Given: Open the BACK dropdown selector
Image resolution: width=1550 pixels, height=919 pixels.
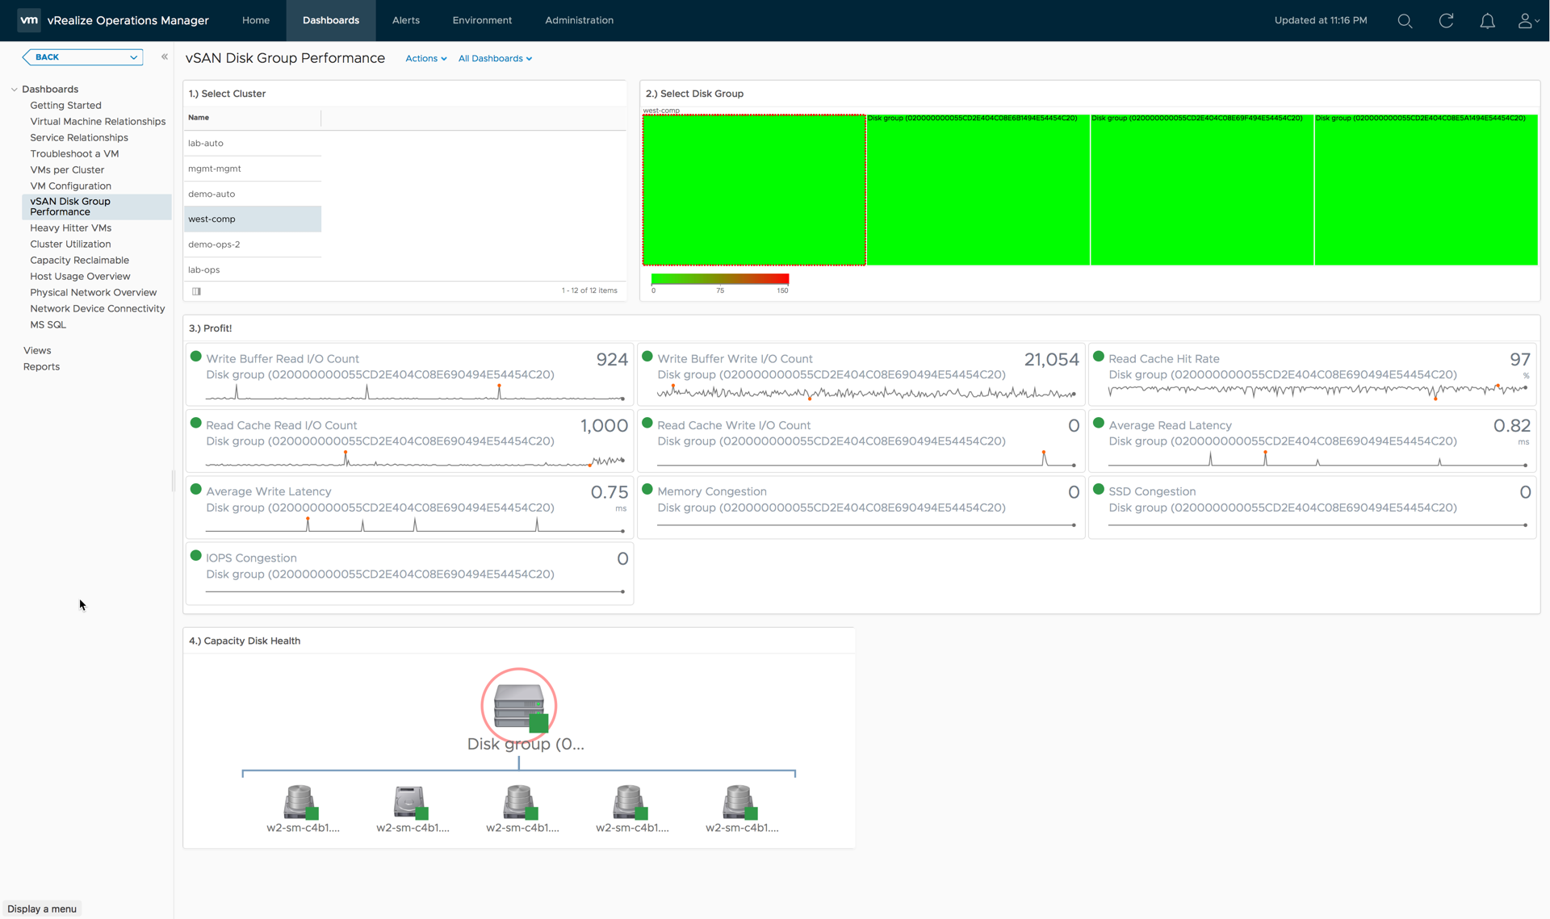Looking at the screenshot, I should pyautogui.click(x=83, y=56).
